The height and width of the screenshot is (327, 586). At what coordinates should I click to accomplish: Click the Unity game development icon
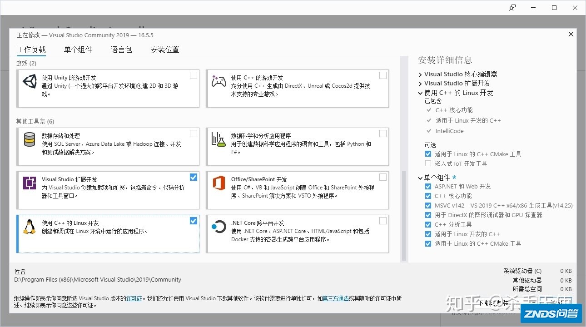(x=30, y=82)
